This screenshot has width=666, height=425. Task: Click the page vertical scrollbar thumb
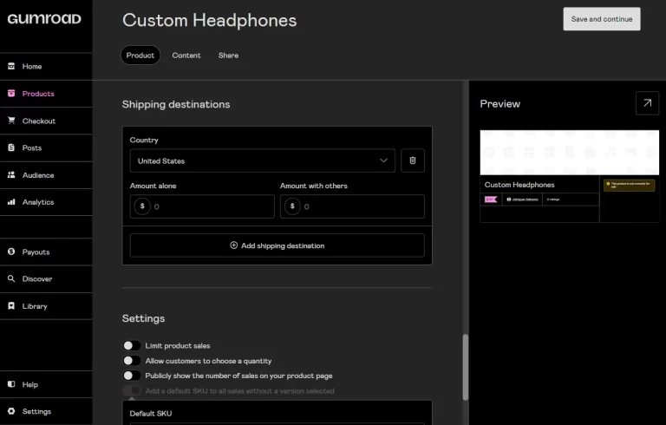coord(466,367)
